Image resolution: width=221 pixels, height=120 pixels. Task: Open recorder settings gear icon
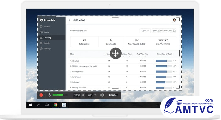[102, 95]
